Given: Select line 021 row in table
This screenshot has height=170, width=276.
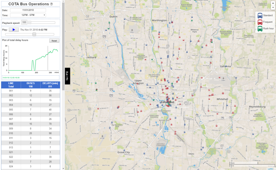Looking at the screenshot, I should coord(31,152).
